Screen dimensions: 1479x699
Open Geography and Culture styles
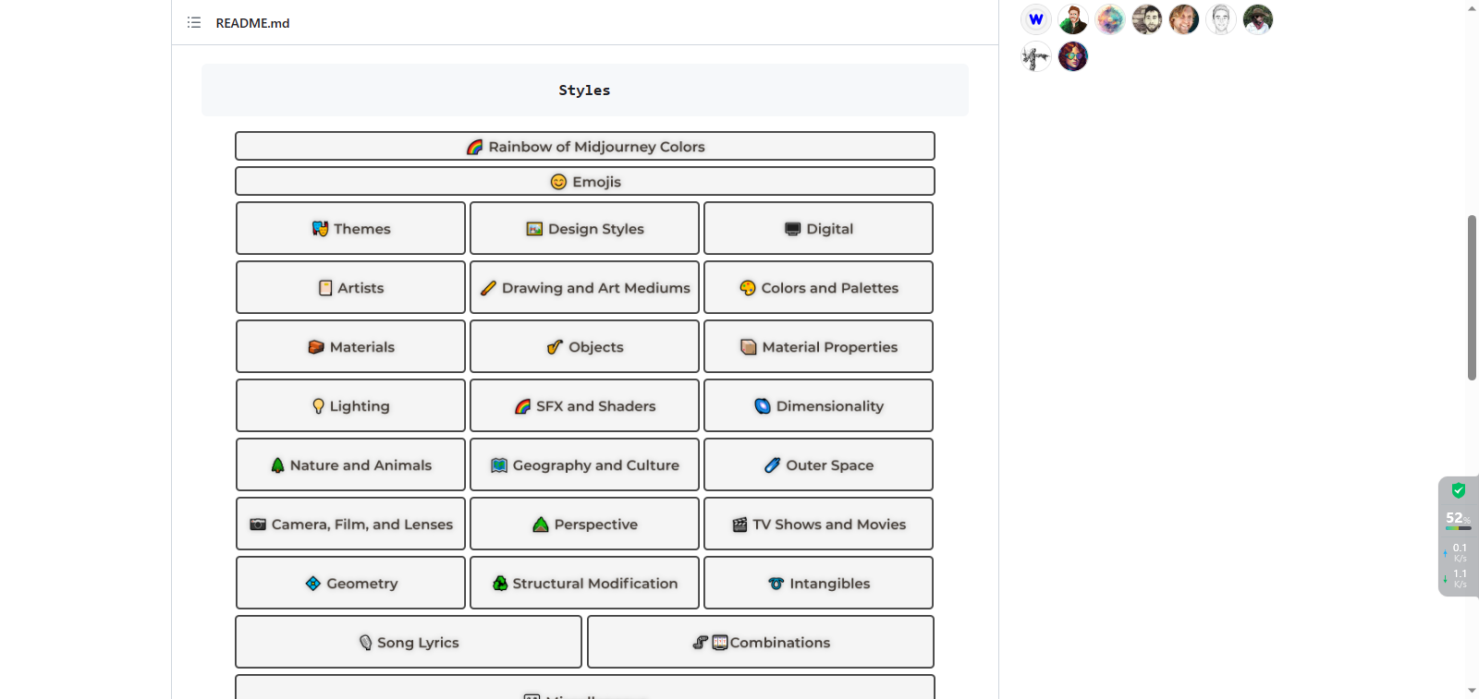(x=585, y=465)
